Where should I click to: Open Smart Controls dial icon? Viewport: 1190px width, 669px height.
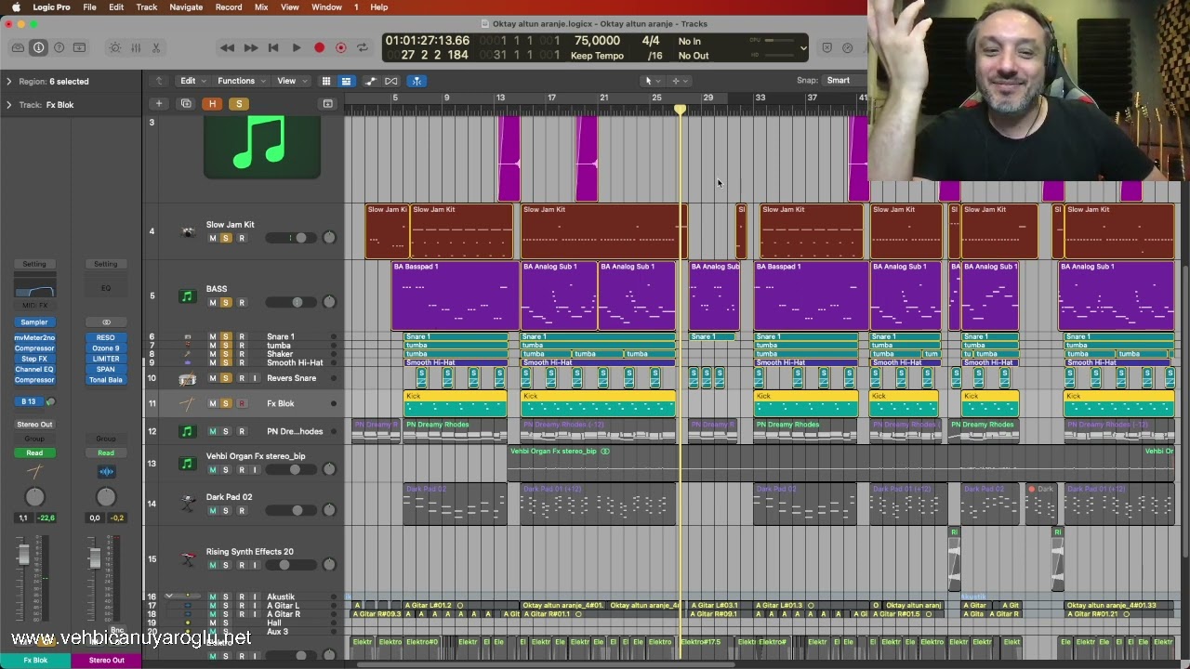tap(114, 47)
